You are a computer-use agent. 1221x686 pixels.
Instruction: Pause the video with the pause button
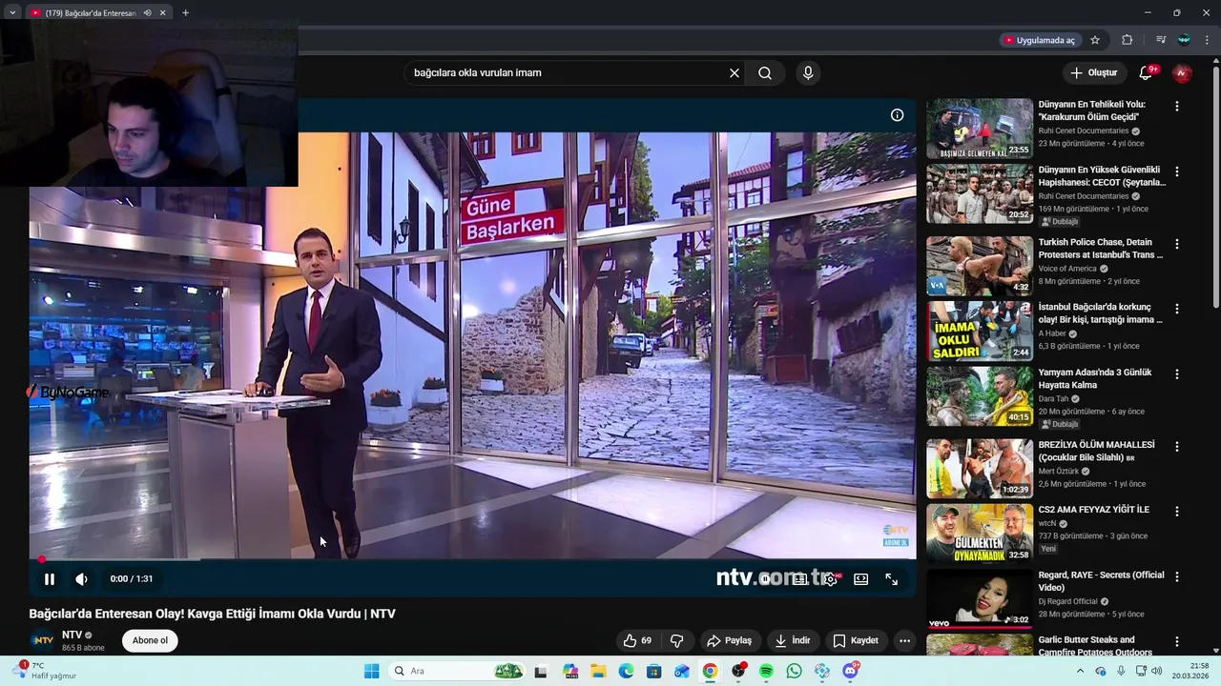click(50, 578)
